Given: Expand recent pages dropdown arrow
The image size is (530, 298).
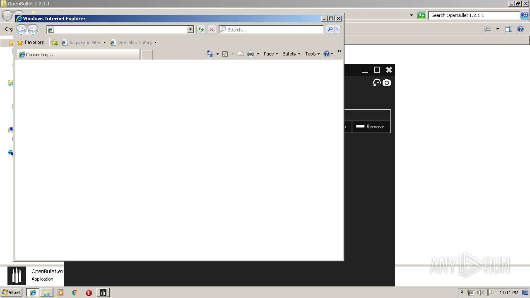Looking at the screenshot, I should click(x=42, y=30).
